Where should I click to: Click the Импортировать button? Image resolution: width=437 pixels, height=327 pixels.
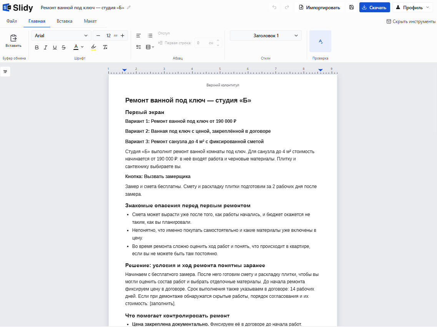click(320, 8)
